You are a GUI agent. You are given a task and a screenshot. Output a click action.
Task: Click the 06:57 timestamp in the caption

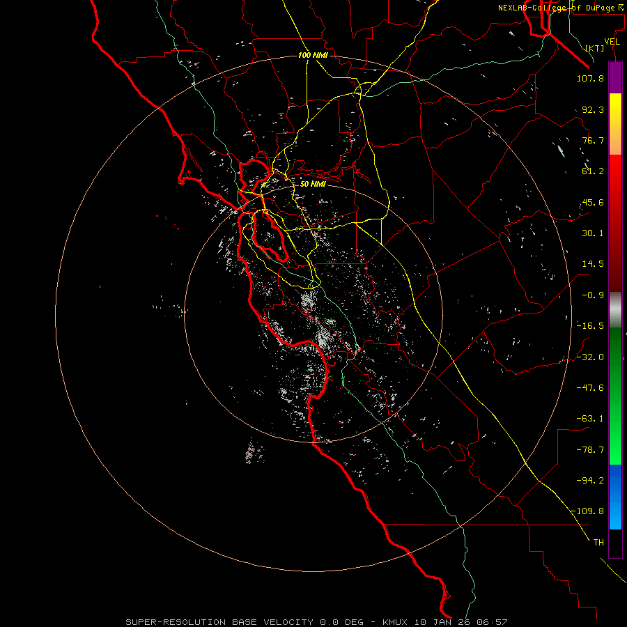point(493,622)
